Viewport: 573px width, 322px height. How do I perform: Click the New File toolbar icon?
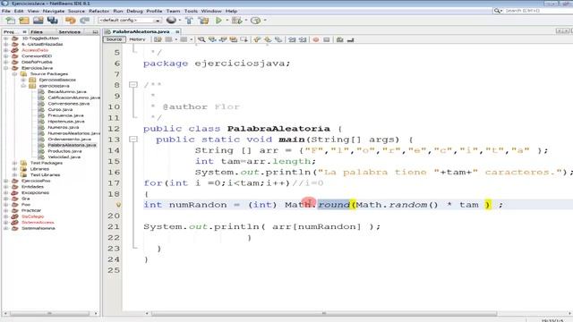11,21
